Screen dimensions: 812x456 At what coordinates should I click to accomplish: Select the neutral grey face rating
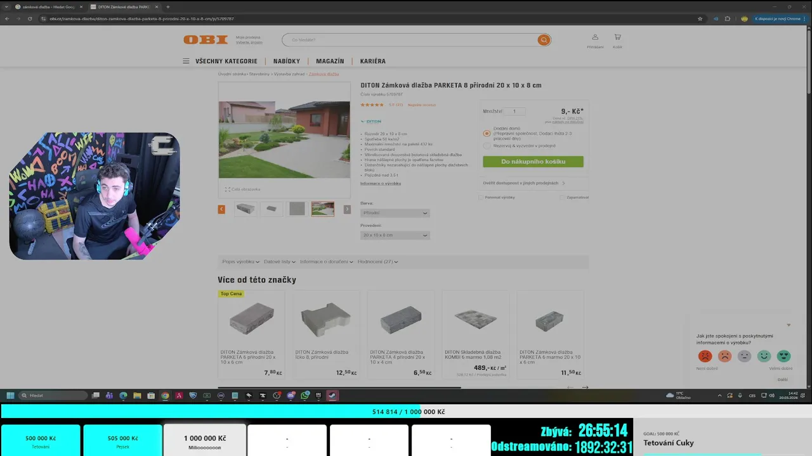coord(744,356)
